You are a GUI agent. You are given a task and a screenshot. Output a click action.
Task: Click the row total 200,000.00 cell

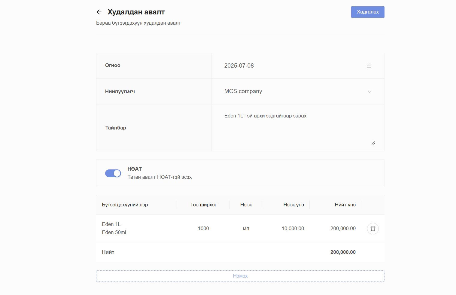[343, 229]
